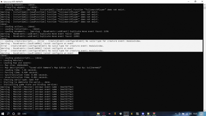206x116 pixels.
Task: Open Opera browser from the taskbar
Action: 104,114
